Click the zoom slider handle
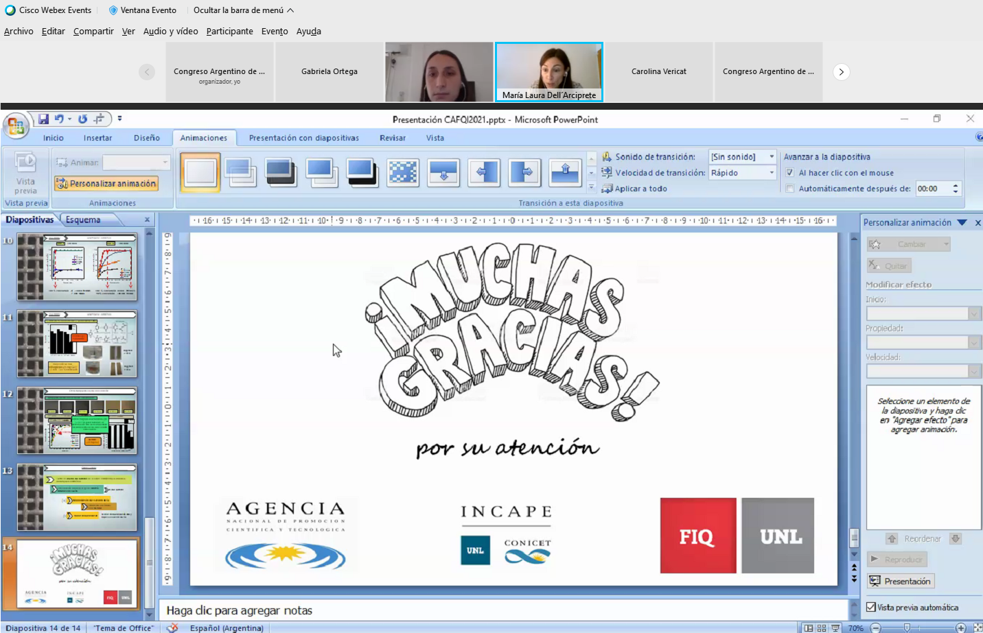Image resolution: width=983 pixels, height=633 pixels. click(x=907, y=628)
